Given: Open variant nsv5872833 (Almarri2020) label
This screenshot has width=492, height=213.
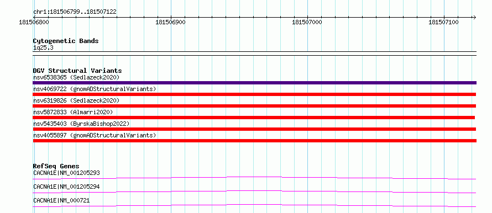Looking at the screenshot, I should [x=73, y=112].
